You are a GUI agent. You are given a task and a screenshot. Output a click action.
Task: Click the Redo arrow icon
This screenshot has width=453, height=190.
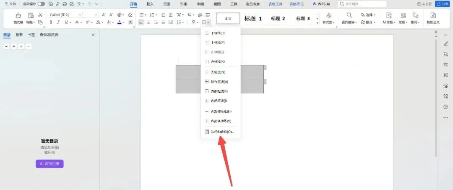tap(89, 4)
